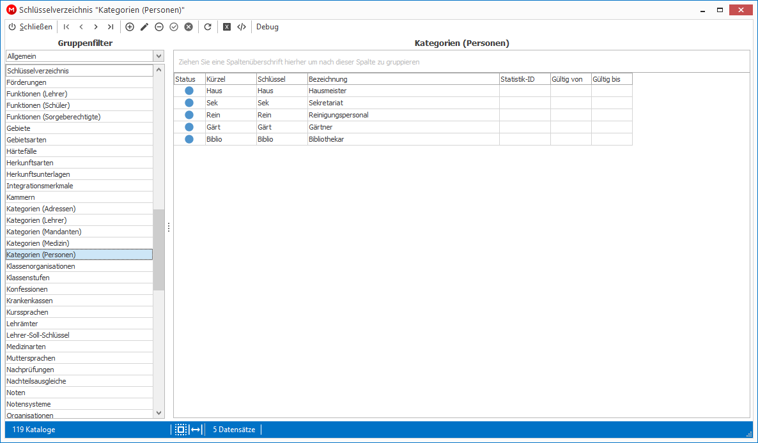Open the Gebietsarten catalog
This screenshot has width=758, height=443.
pos(79,140)
